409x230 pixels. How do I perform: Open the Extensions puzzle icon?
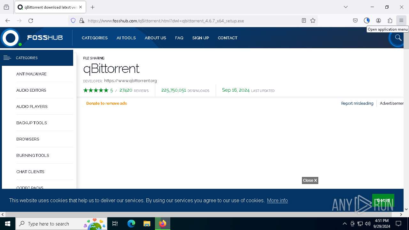point(390,21)
